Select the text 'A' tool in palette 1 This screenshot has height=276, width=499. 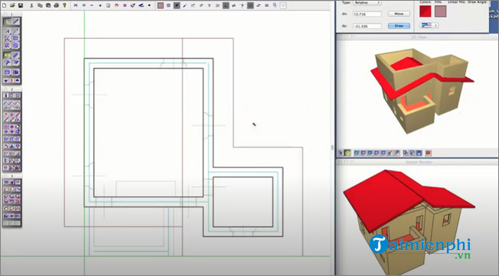click(8, 31)
